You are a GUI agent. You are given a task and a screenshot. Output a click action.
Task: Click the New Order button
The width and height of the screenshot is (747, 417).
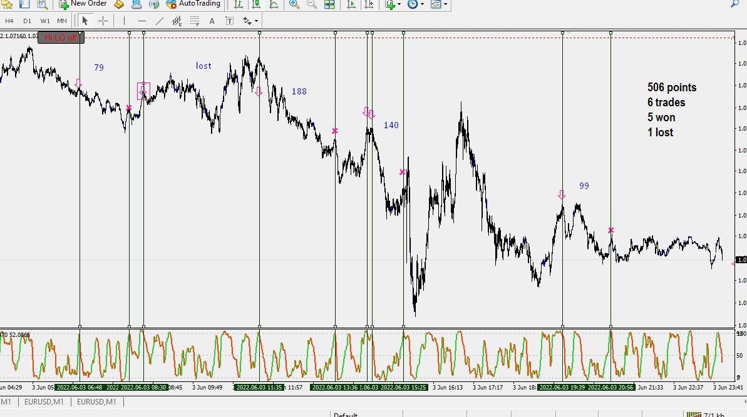[x=83, y=4]
